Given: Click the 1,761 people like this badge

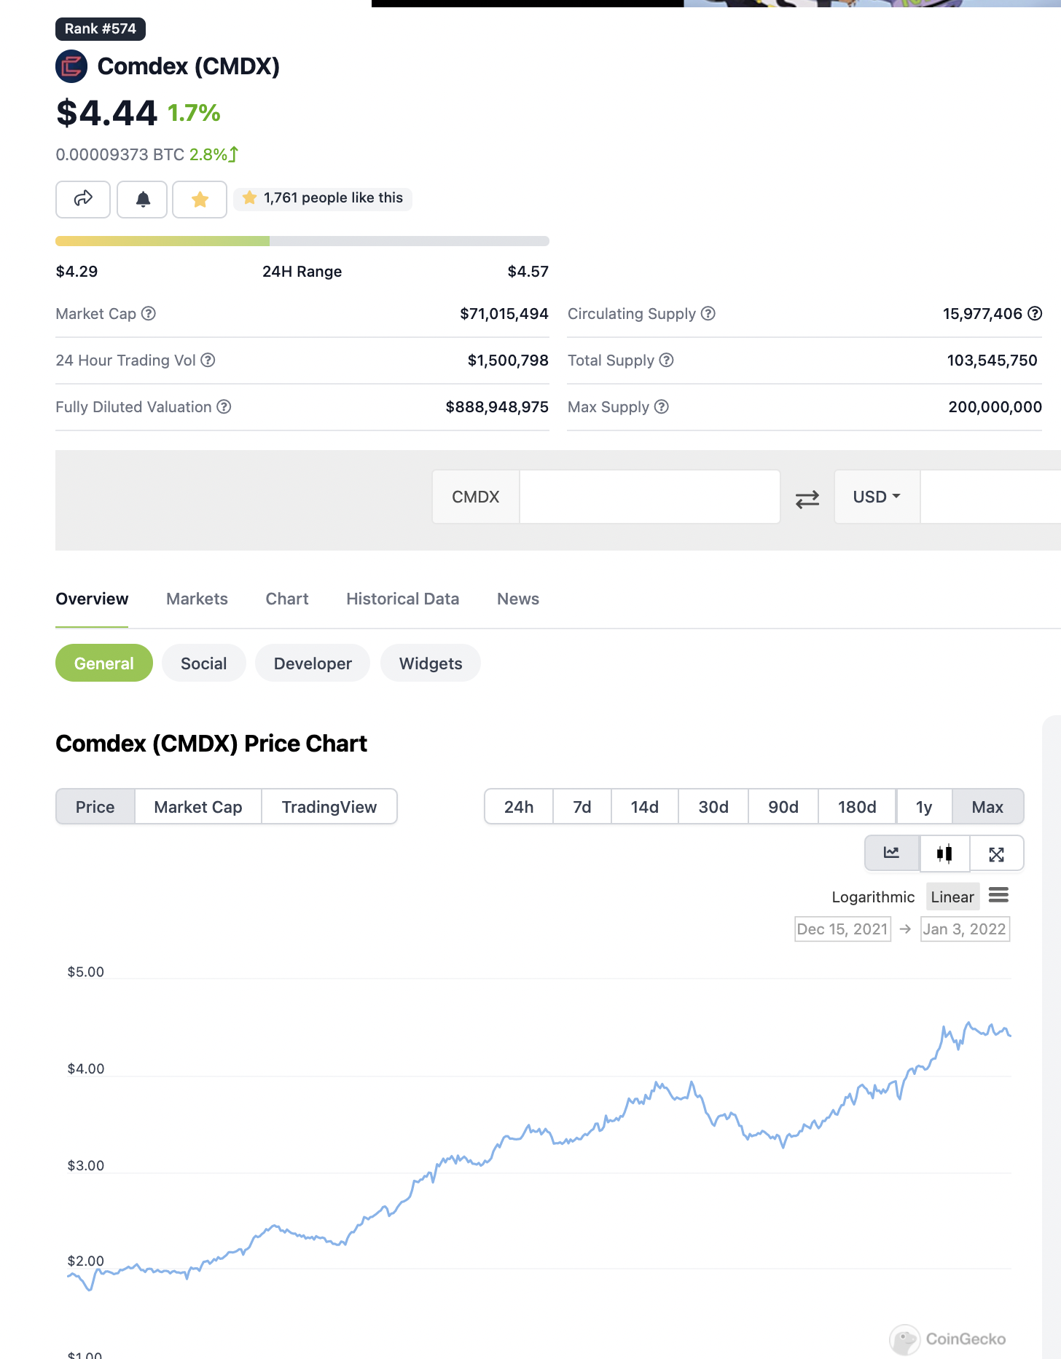Looking at the screenshot, I should tap(323, 198).
